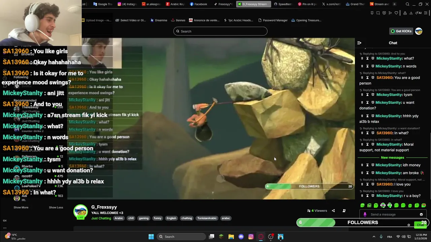
Task: Click Show Less in sidebar
Action: pos(56,207)
